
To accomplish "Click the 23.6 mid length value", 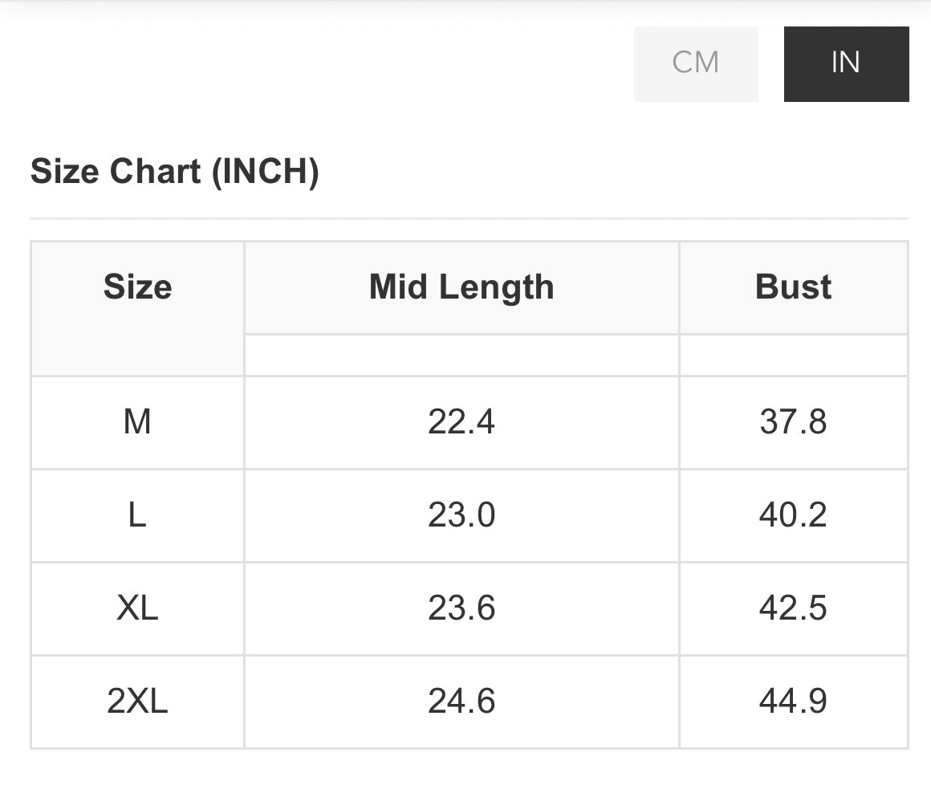I will [461, 608].
